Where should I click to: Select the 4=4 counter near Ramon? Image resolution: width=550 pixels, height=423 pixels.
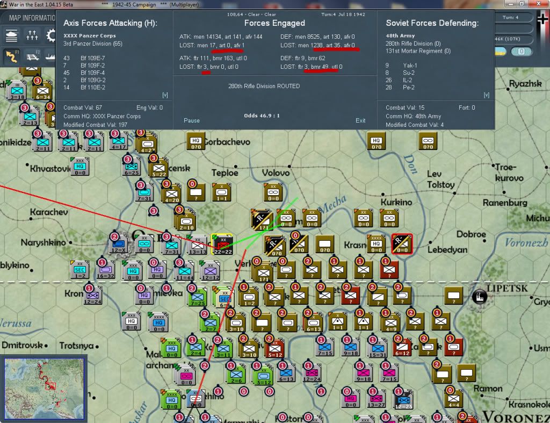453,398
